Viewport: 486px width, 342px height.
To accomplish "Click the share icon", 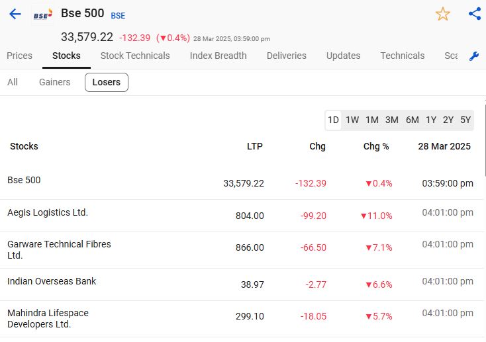I will click(x=474, y=14).
